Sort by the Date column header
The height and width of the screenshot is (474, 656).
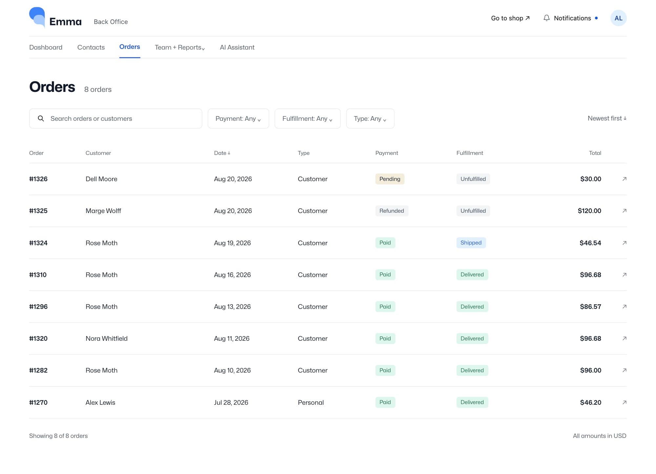(222, 153)
